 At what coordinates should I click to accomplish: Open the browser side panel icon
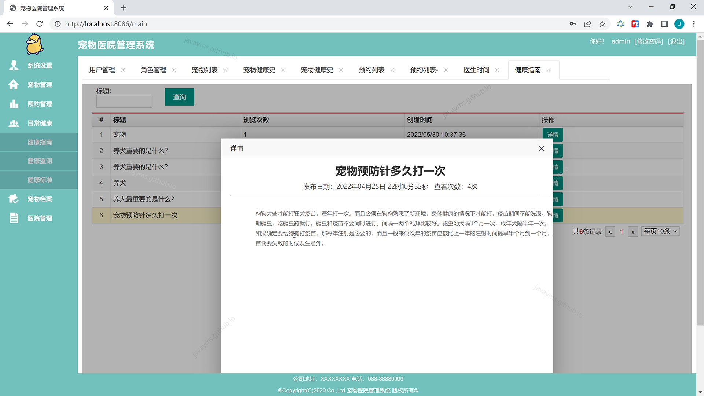coord(664,24)
